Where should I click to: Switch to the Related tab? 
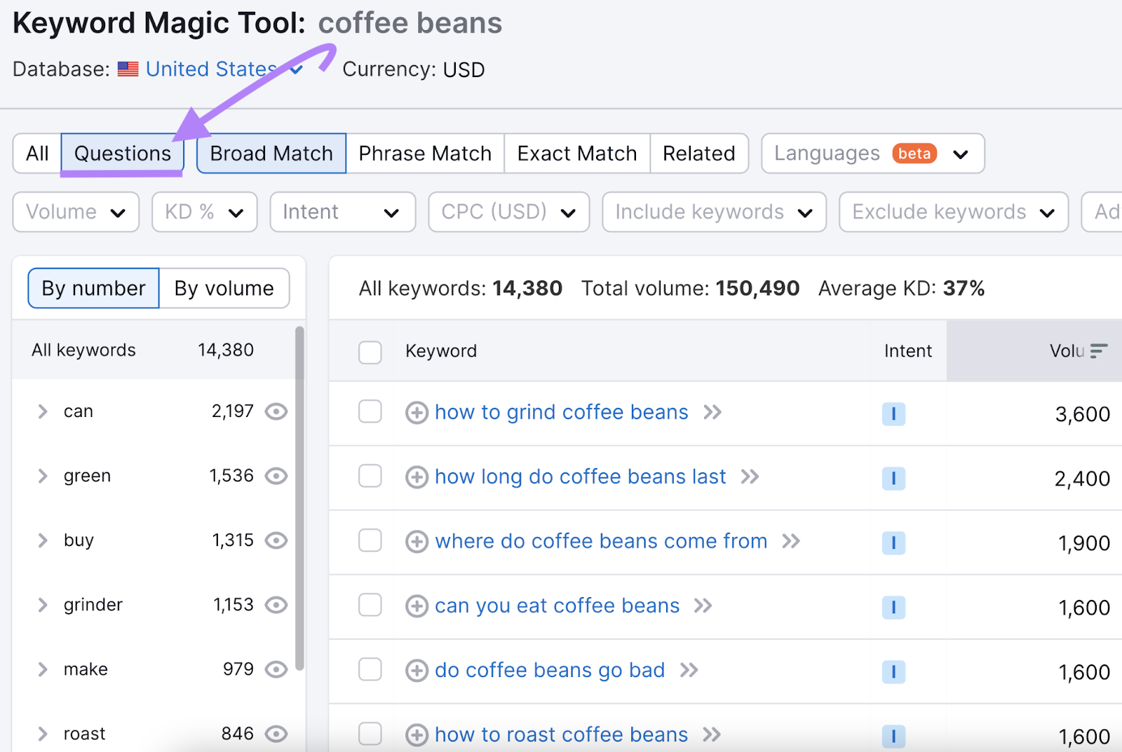[x=698, y=153]
